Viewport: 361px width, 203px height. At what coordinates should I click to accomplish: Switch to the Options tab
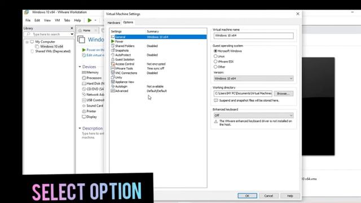pyautogui.click(x=128, y=23)
